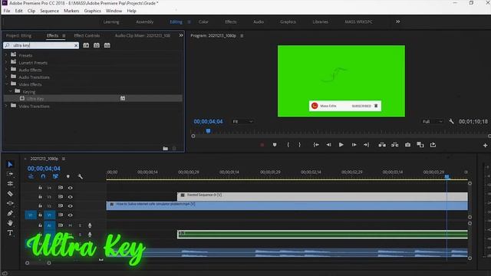Toggle snap in timeline
This screenshot has width=491, height=276.
click(43, 176)
